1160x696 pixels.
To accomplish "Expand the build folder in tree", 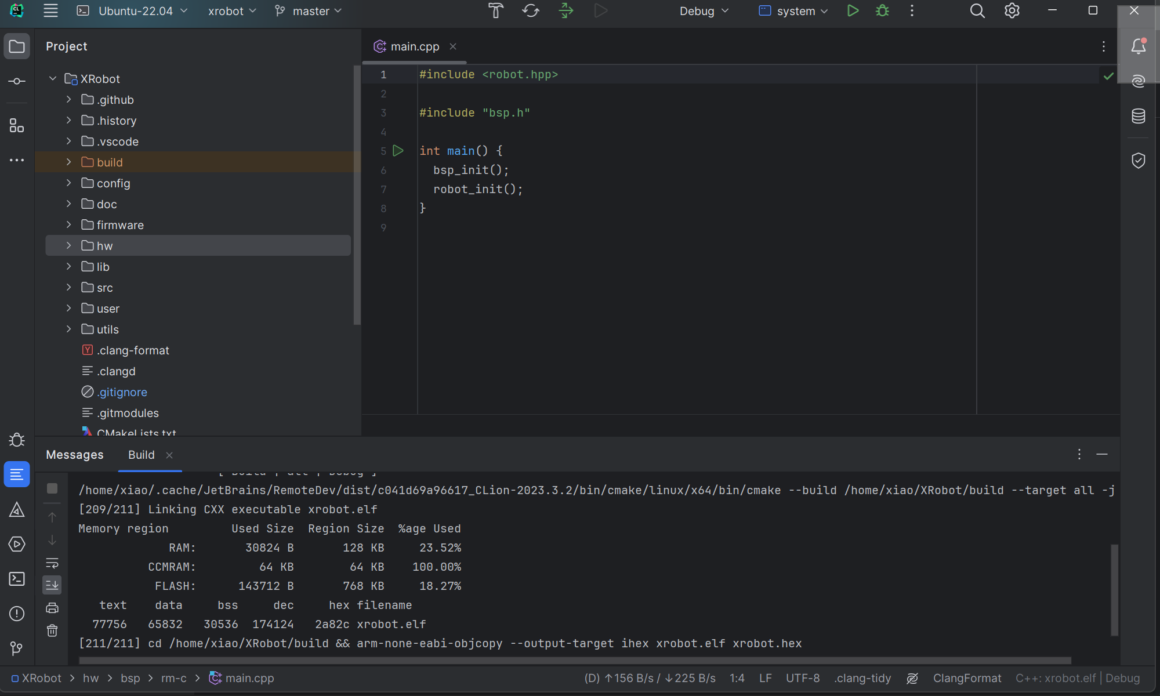I will click(x=68, y=162).
